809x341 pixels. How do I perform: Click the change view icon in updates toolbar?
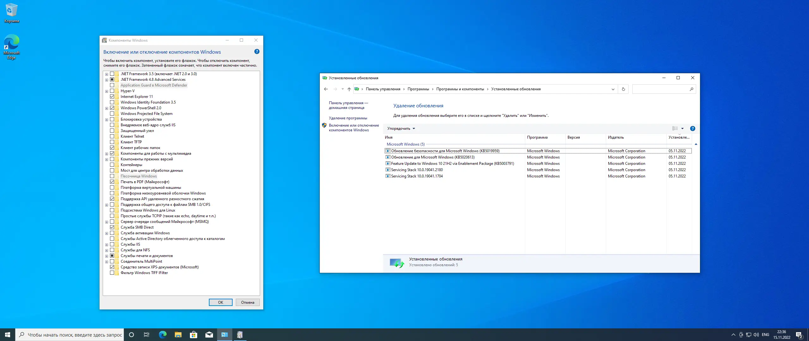tap(675, 129)
